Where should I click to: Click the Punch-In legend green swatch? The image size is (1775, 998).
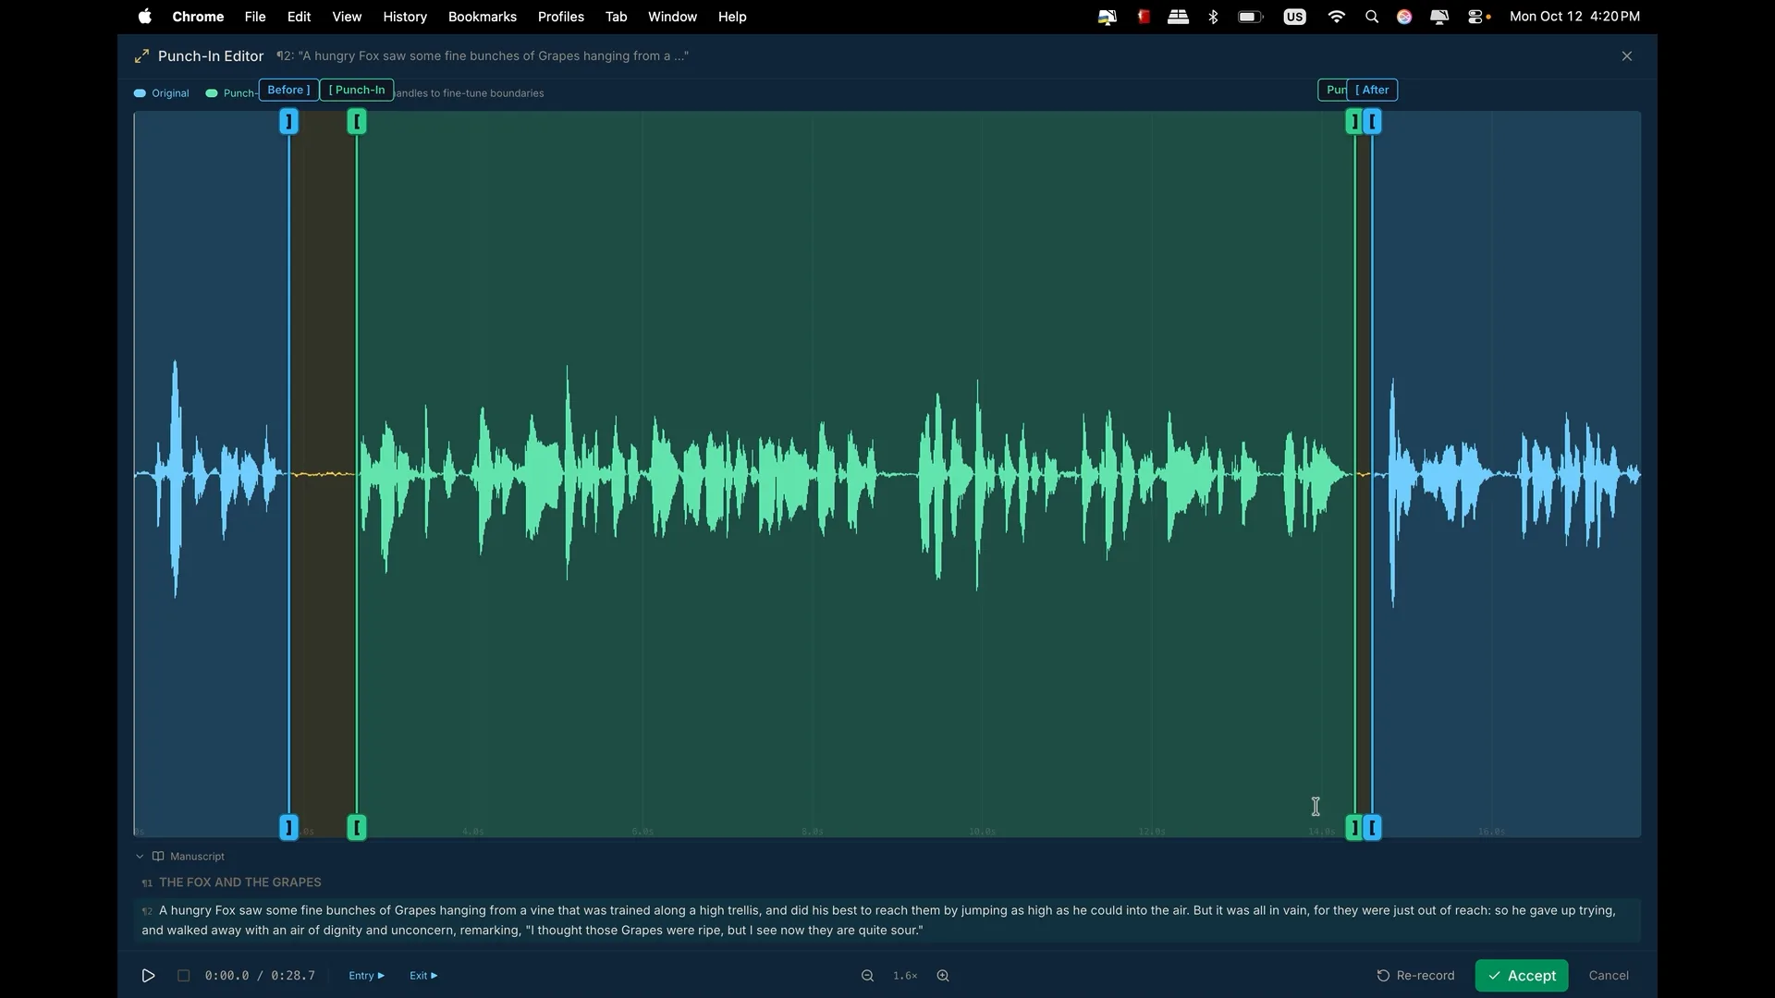212,93
